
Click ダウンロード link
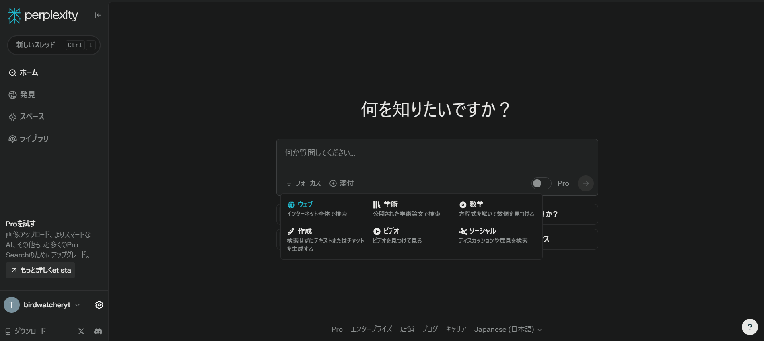(25, 331)
